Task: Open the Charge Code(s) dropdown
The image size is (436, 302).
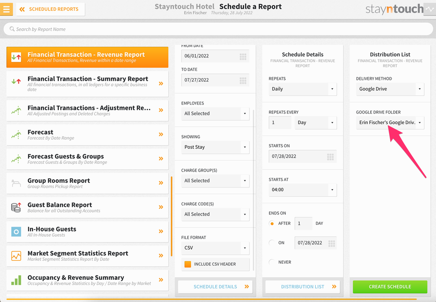Action: [x=215, y=214]
